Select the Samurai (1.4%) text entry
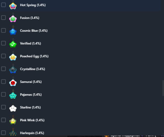The width and height of the screenshot is (164, 137). pyautogui.click(x=31, y=82)
